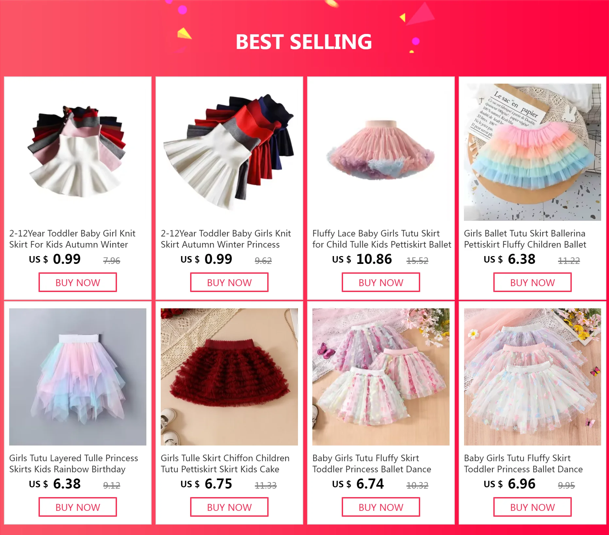Open the dark red ruffled skirt photo
Screen dimensions: 609x535
coord(229,377)
